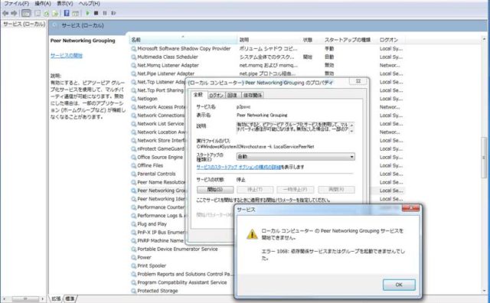The height and width of the screenshot is (303, 490).
Task: Switch to the ログオン tab in properties dialog
Action: click(x=216, y=96)
